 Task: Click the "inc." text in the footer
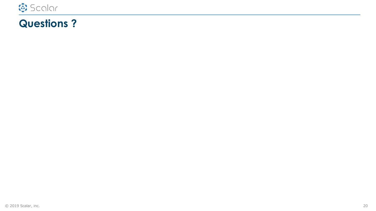[x=37, y=206]
